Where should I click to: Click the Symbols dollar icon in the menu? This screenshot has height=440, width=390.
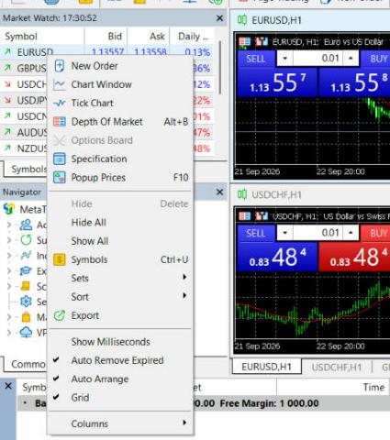(x=60, y=259)
